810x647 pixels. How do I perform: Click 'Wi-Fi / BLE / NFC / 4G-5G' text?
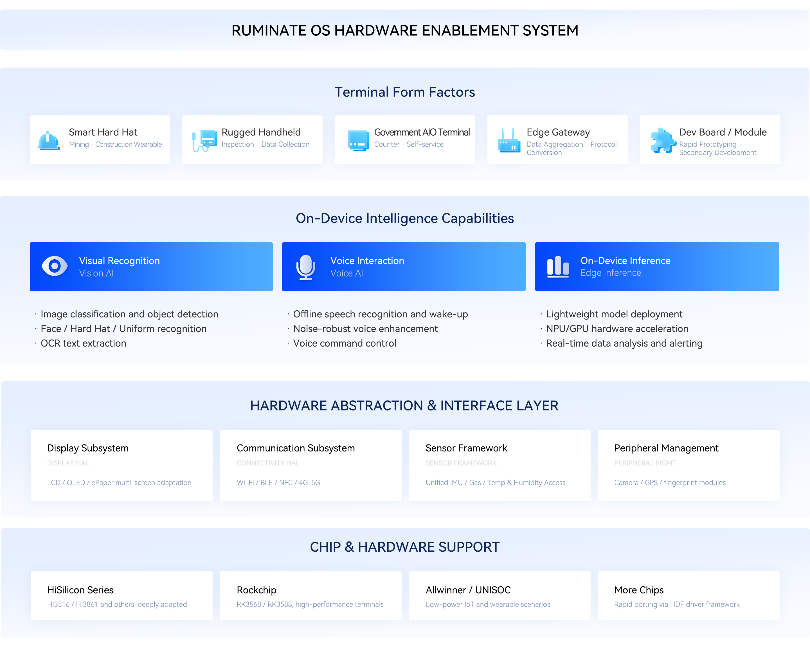(x=278, y=482)
